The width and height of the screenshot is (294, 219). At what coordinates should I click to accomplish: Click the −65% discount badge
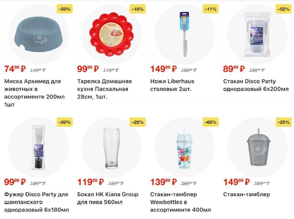tap(211, 122)
